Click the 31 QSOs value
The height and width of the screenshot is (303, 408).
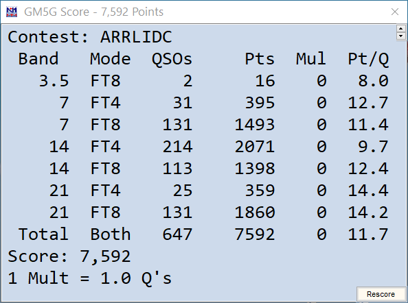(183, 103)
